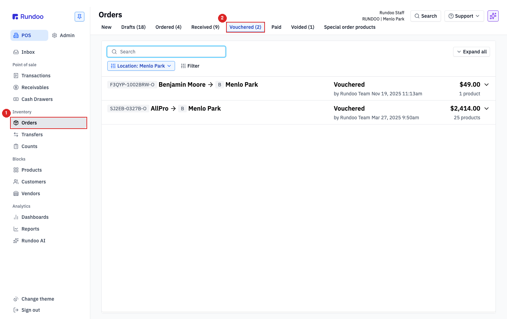Open the Filter options
The image size is (507, 319).
coord(190,66)
